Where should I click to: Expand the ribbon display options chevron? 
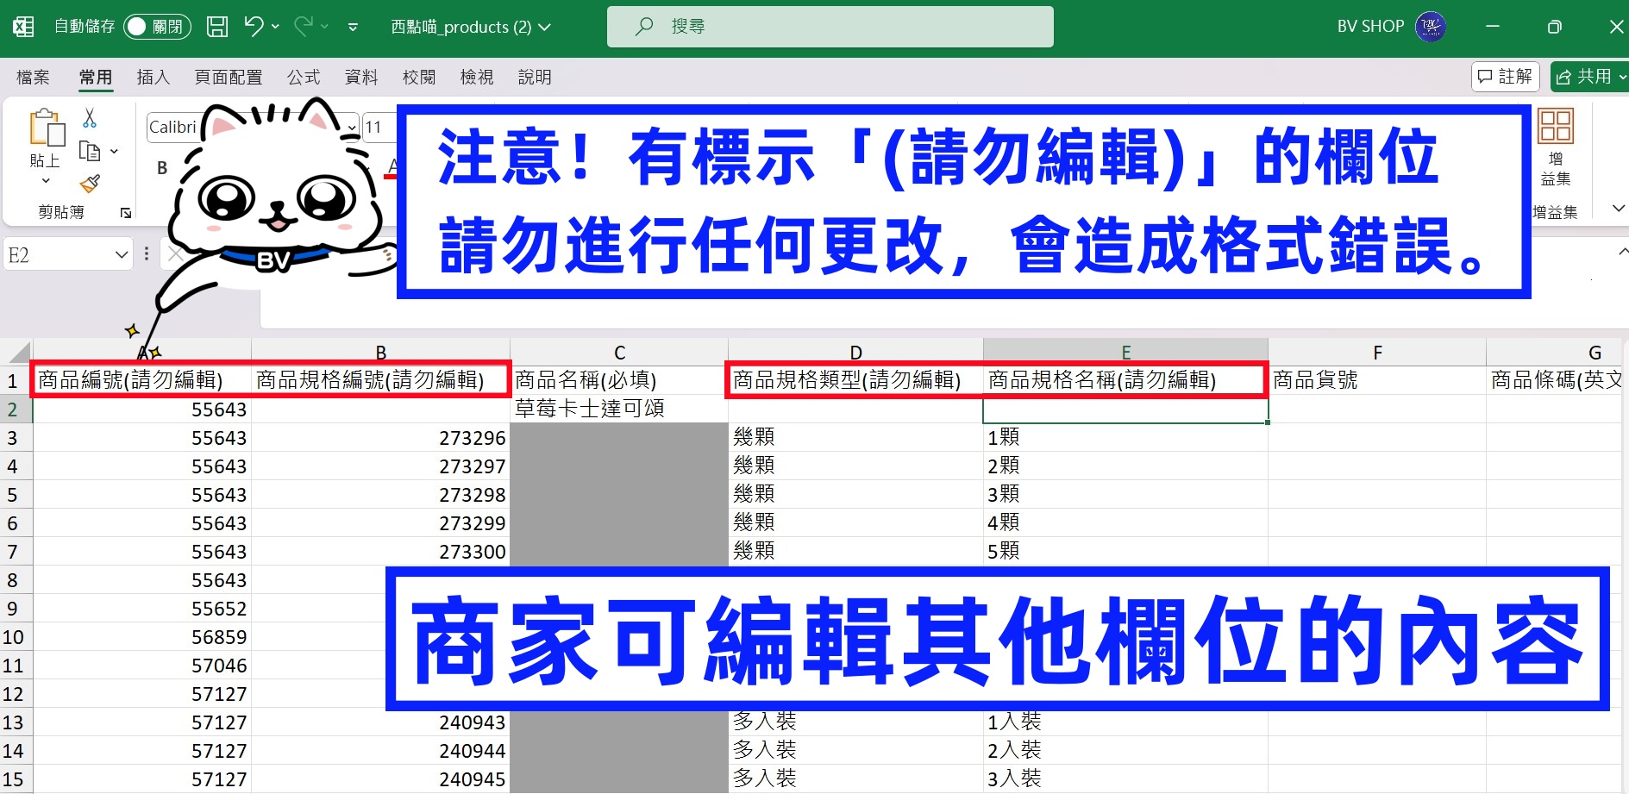click(1618, 208)
